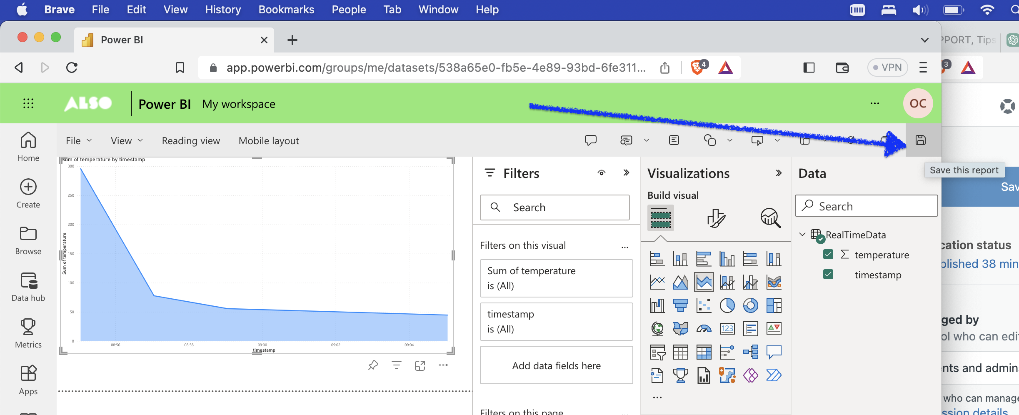Switch to Reading view
The height and width of the screenshot is (415, 1019).
[191, 141]
